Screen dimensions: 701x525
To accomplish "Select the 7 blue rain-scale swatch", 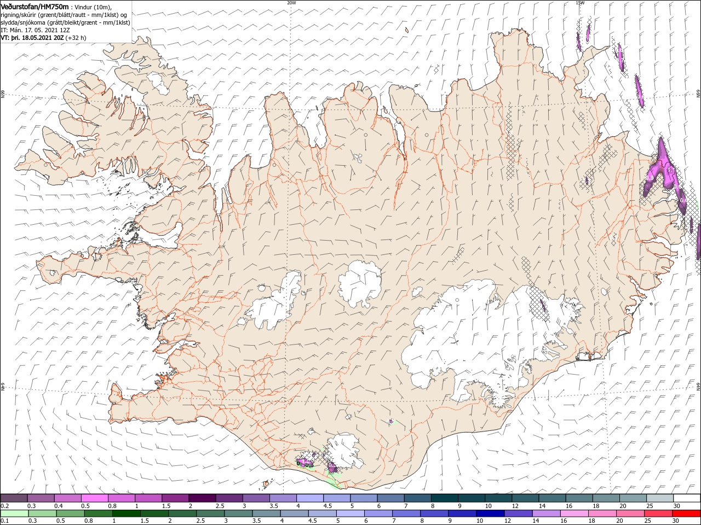I will (x=406, y=514).
